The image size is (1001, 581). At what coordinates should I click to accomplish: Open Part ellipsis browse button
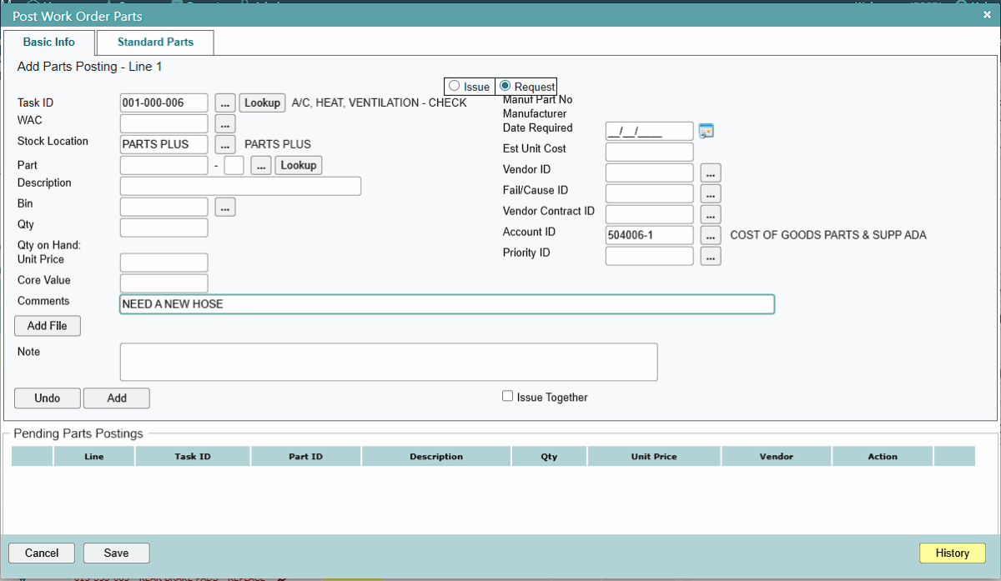click(261, 165)
